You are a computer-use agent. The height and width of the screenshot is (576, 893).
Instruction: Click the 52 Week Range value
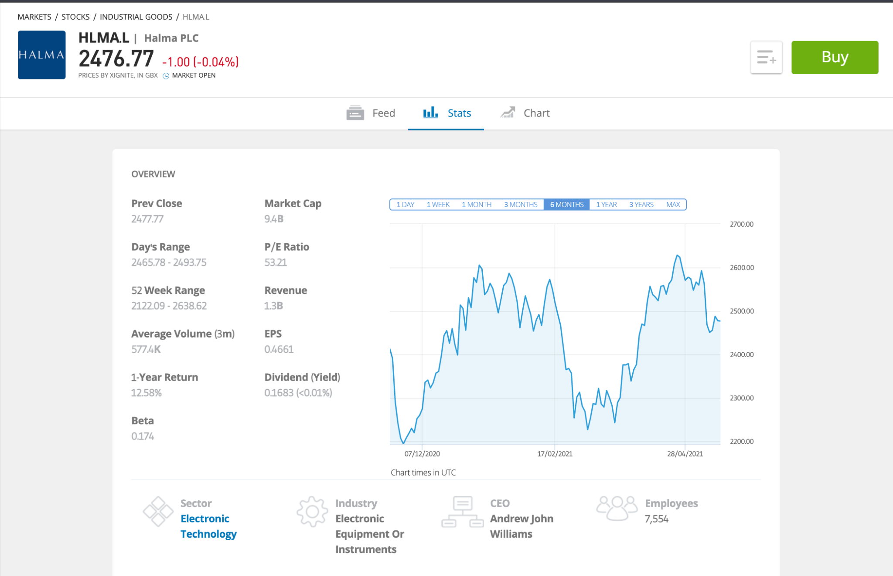coord(169,306)
